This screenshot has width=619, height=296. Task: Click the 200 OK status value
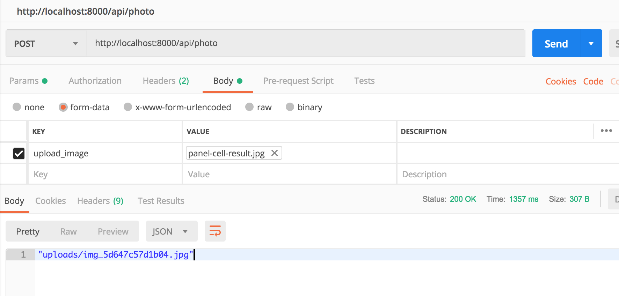(x=463, y=199)
